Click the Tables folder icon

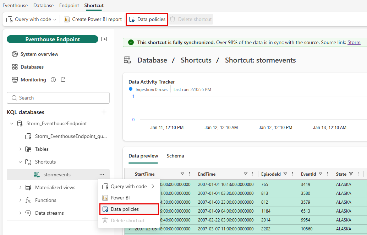(x=28, y=149)
